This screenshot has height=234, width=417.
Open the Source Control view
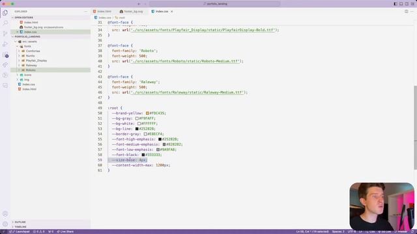coord(5,34)
